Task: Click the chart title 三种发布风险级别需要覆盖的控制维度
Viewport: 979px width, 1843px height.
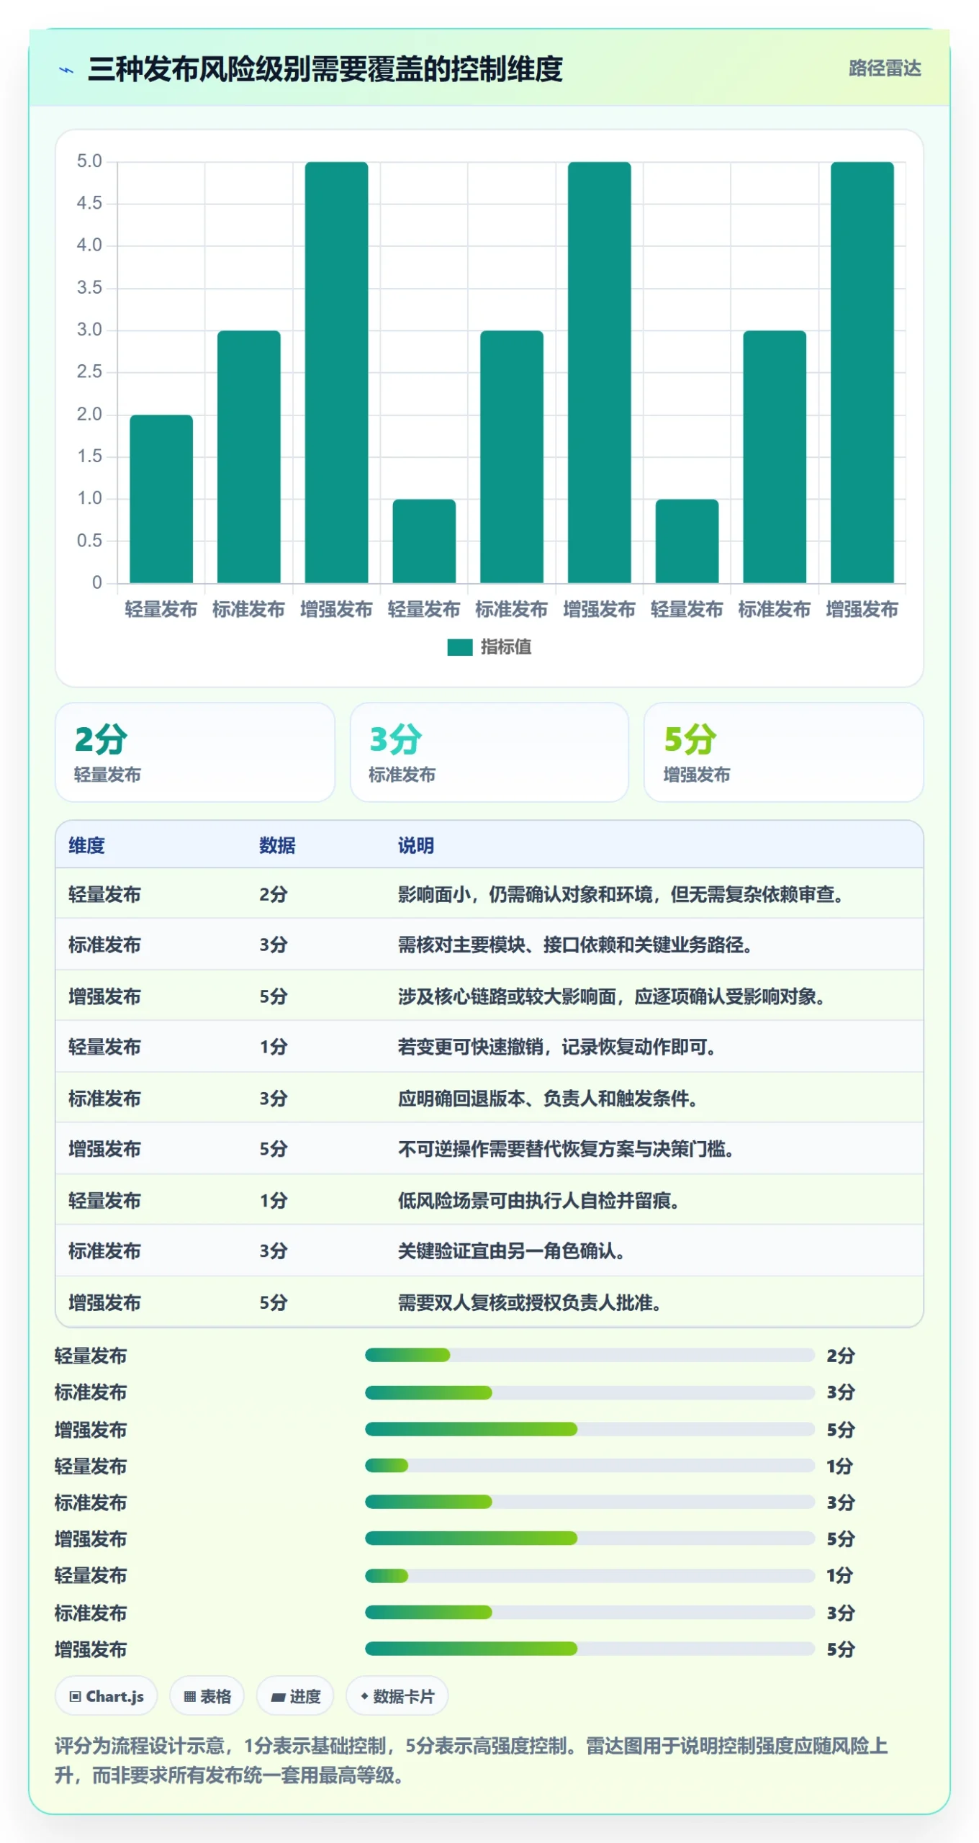Action: click(325, 69)
